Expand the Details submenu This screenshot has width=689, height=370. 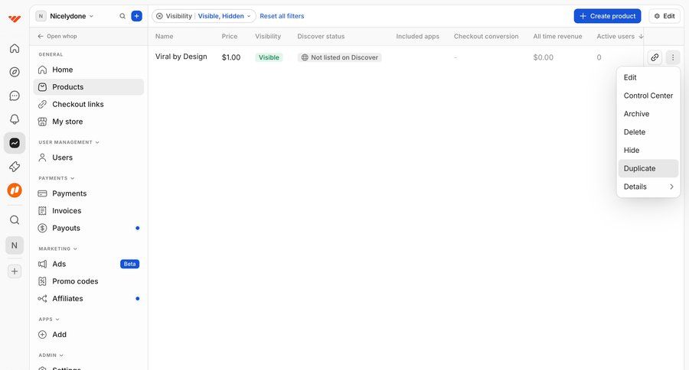pos(648,187)
